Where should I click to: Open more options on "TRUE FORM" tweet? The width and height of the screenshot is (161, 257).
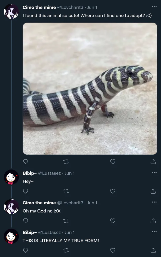(x=154, y=232)
